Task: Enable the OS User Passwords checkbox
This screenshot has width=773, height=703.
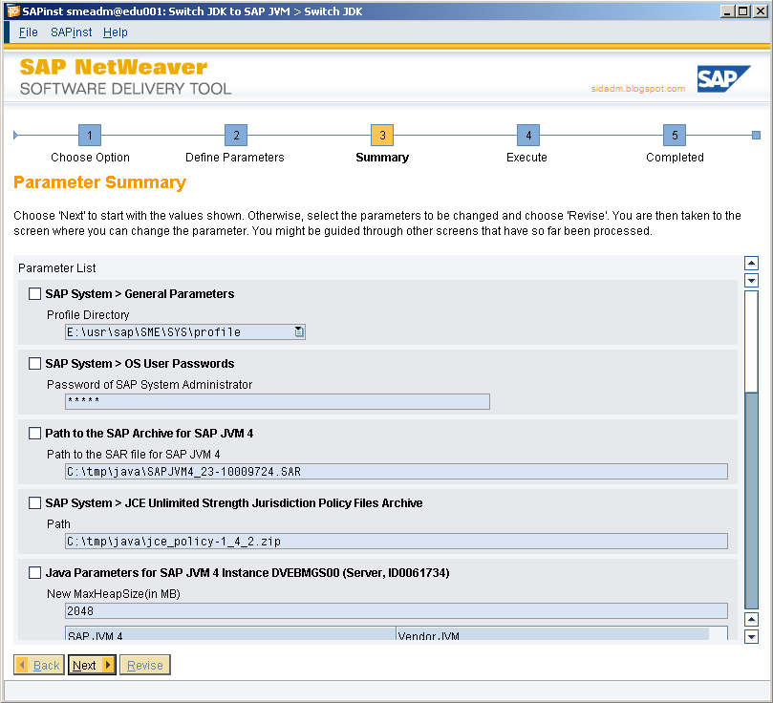Action: pyautogui.click(x=34, y=363)
